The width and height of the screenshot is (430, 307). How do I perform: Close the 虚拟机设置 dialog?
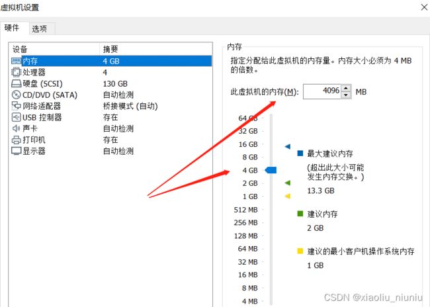click(x=424, y=7)
